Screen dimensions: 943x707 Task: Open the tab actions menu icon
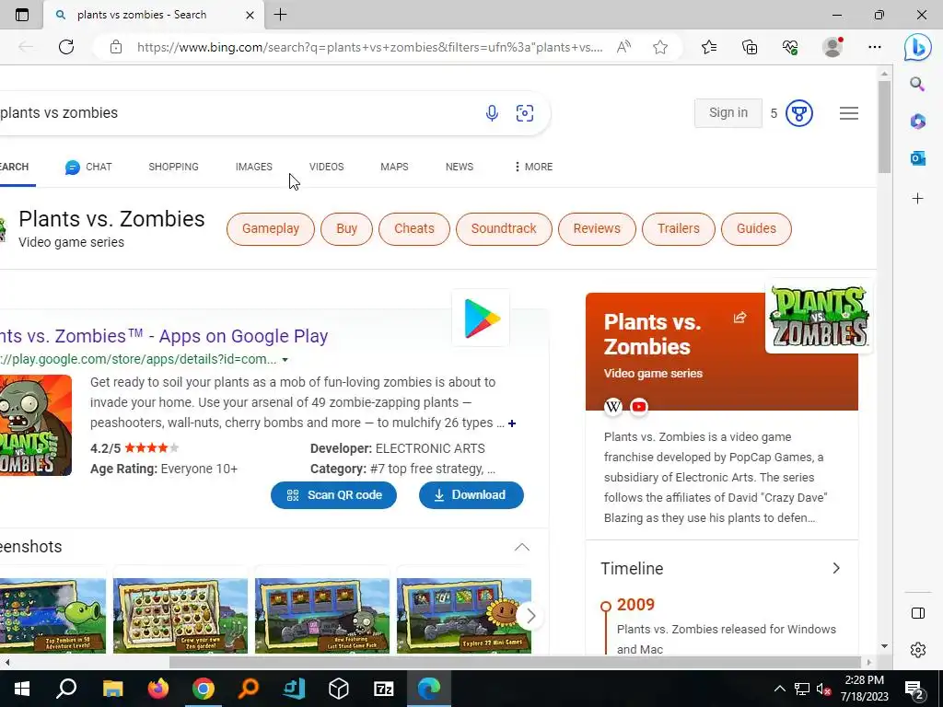click(x=22, y=15)
